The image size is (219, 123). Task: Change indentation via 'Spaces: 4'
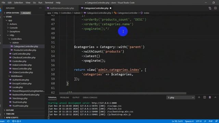click(189, 121)
